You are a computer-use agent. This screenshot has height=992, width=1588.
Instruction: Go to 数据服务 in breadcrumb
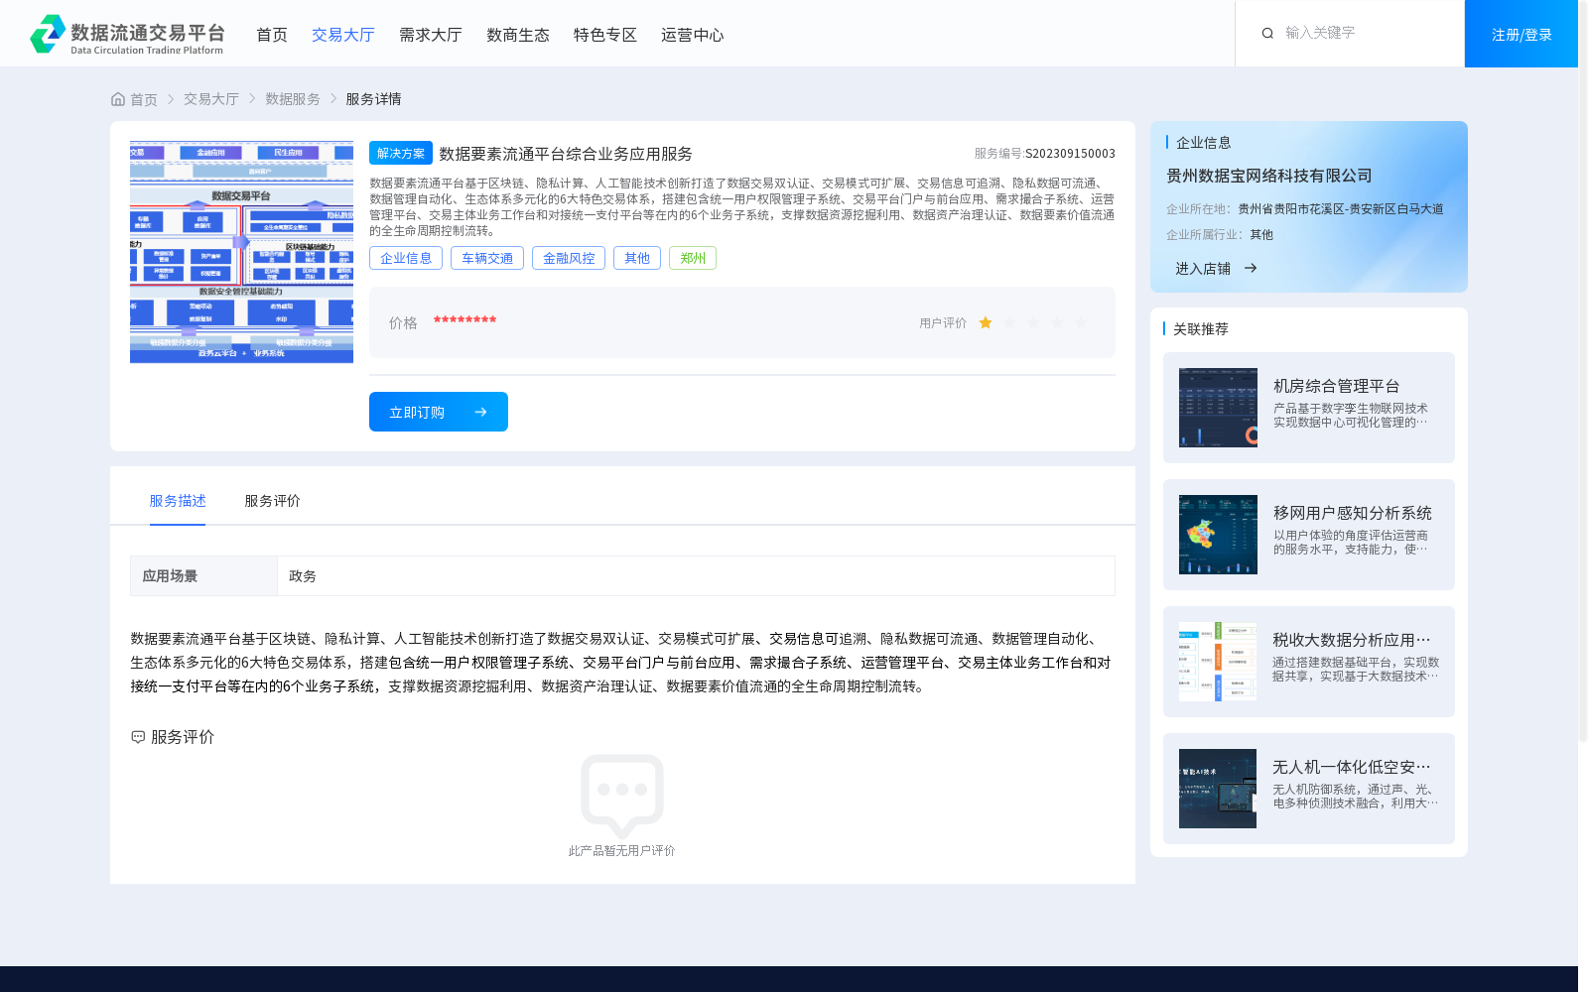pos(293,99)
